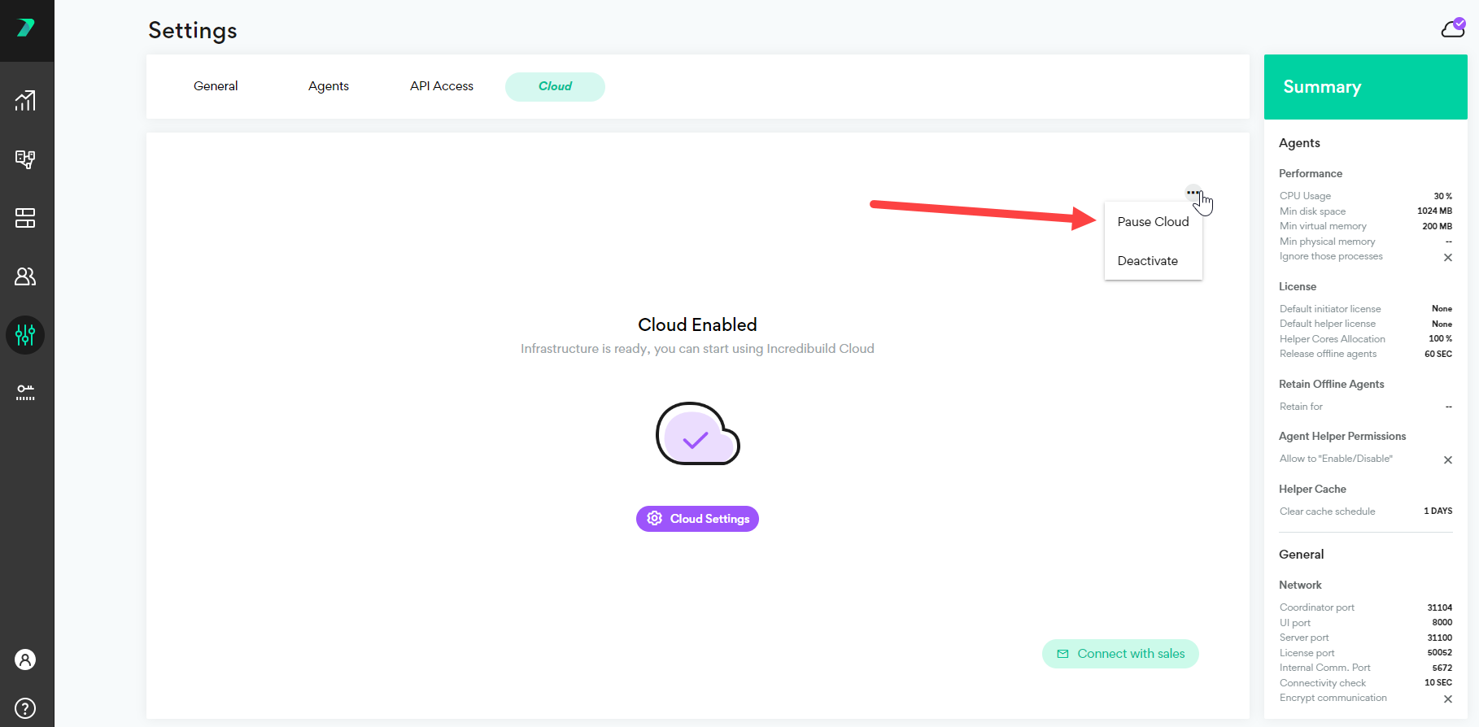Click the Clear cache schedule 1 DAYS value
This screenshot has height=727, width=1479.
tap(1438, 512)
